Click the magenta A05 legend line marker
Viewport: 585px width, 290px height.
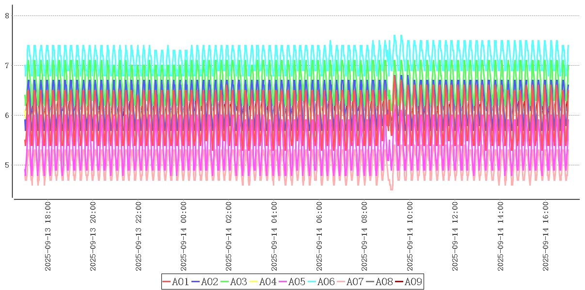click(x=283, y=282)
